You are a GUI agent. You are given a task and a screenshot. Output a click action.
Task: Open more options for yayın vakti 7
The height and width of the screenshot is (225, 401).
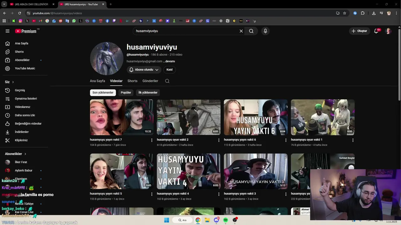pos(152,140)
